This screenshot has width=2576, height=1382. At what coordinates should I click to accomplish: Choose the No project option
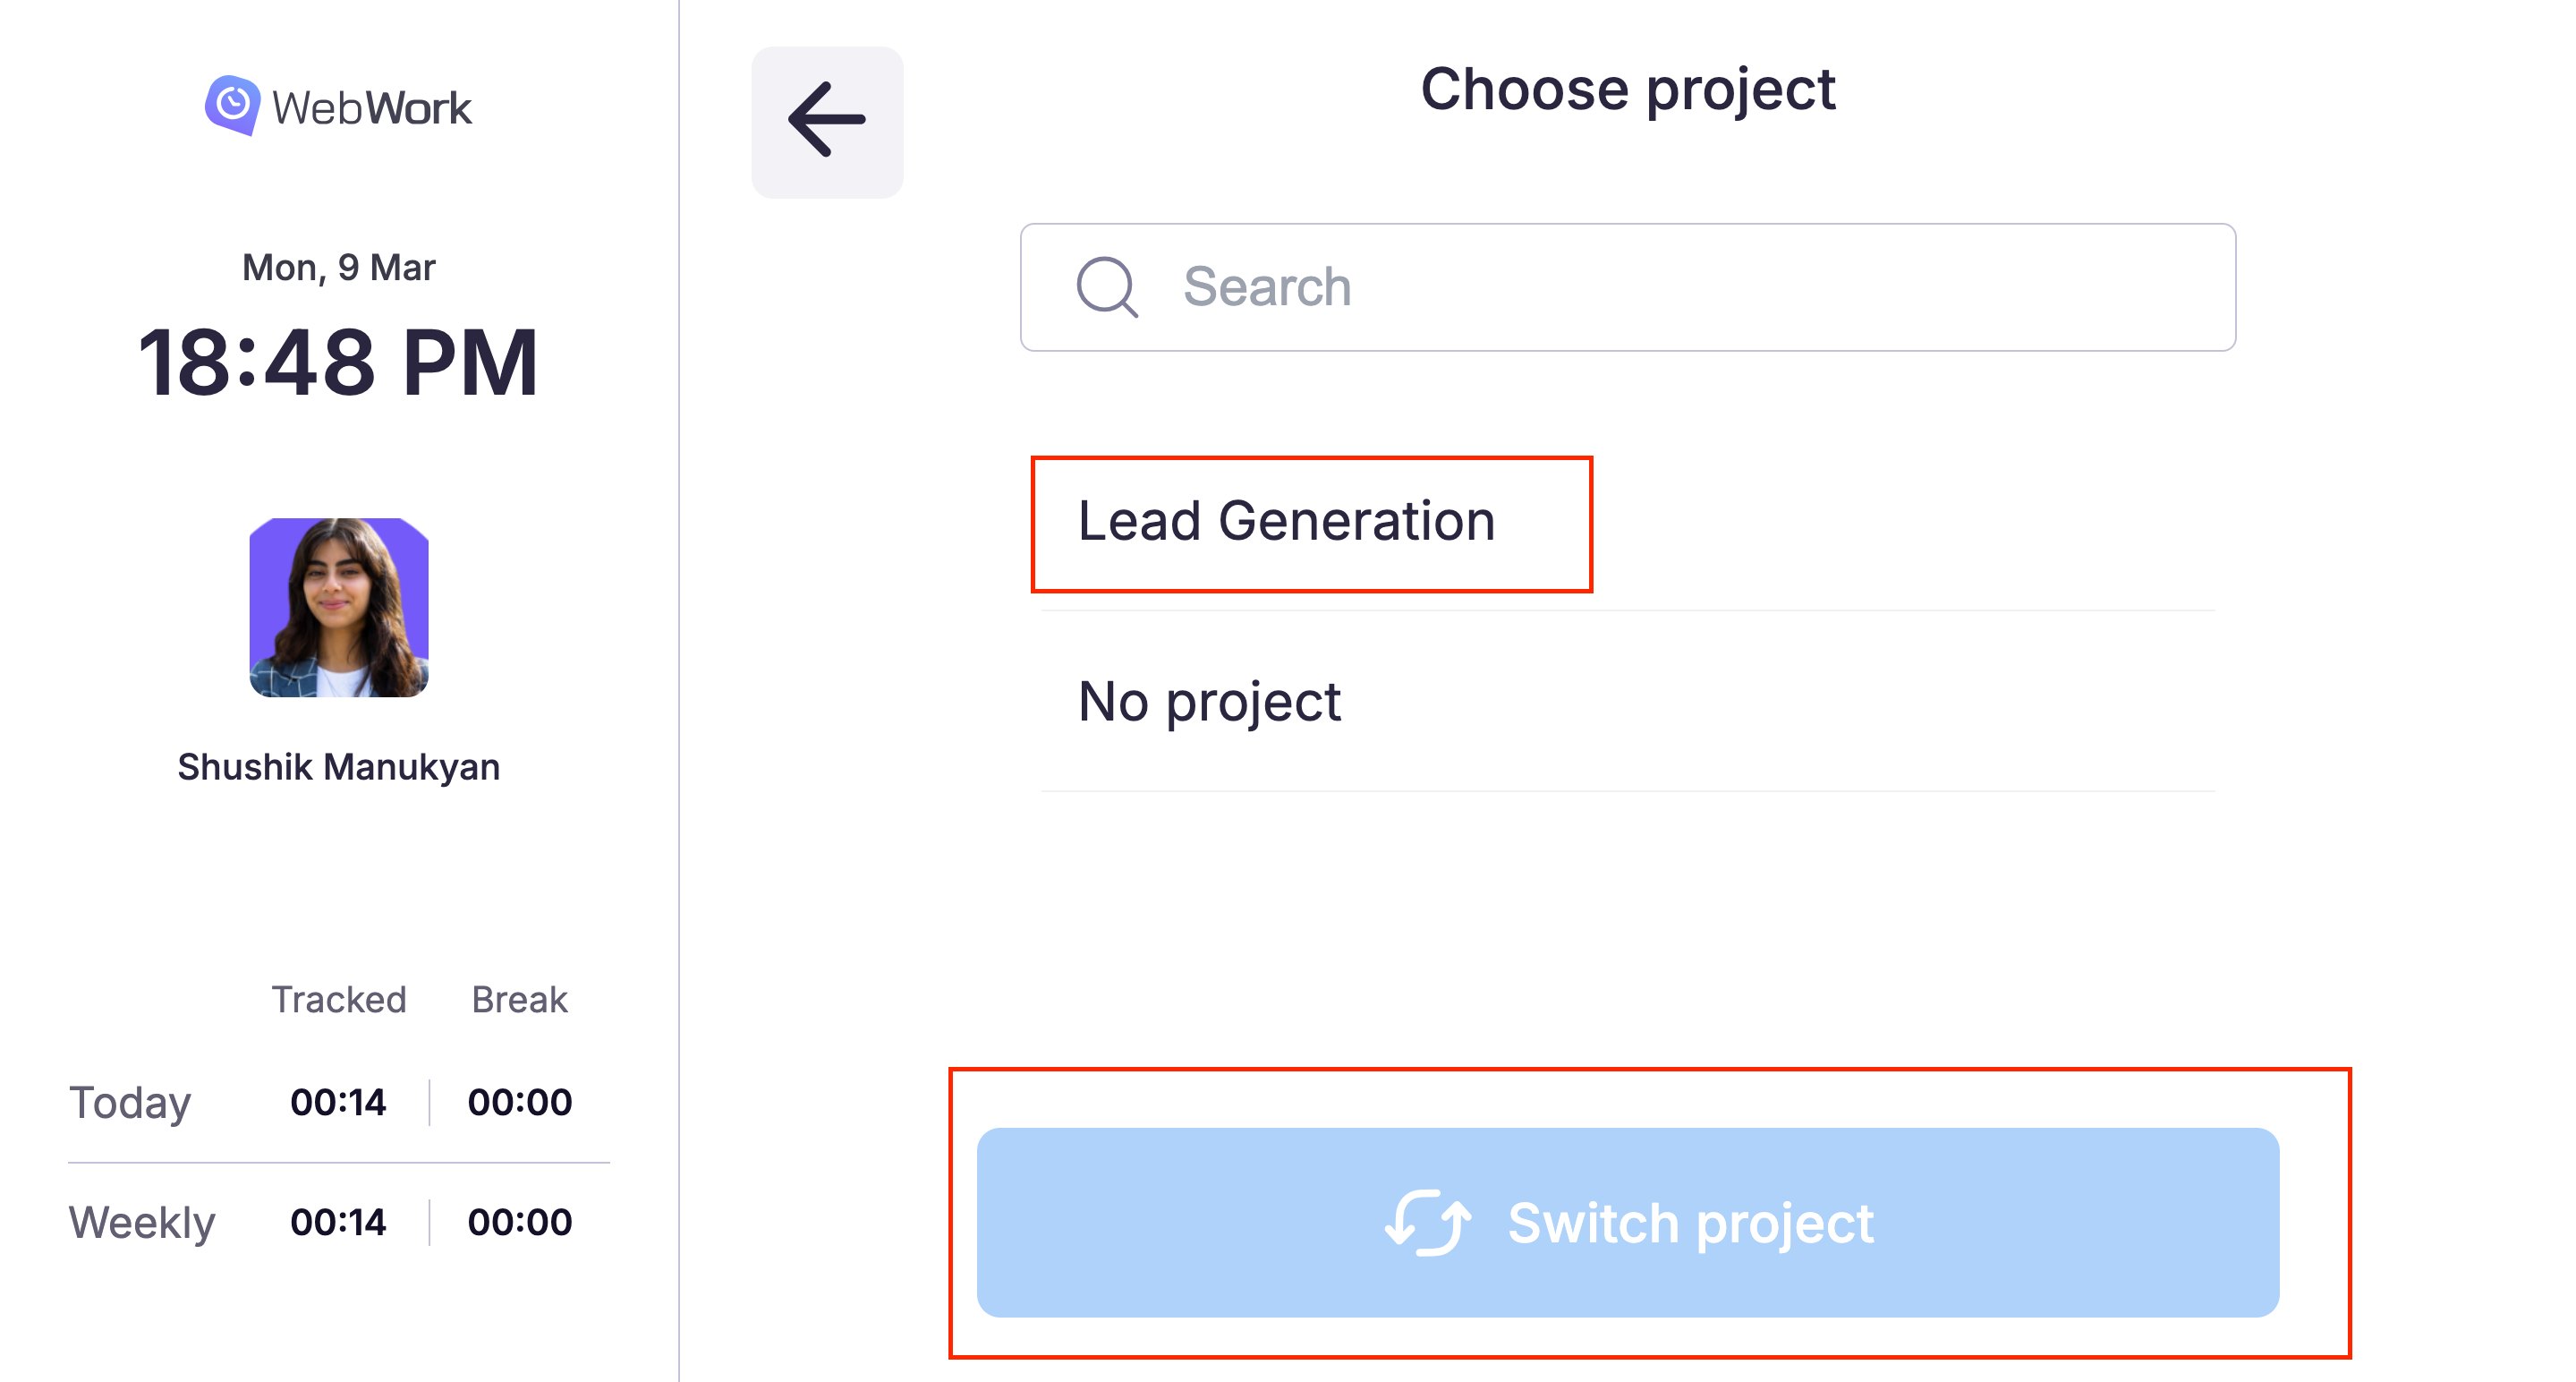[1209, 701]
